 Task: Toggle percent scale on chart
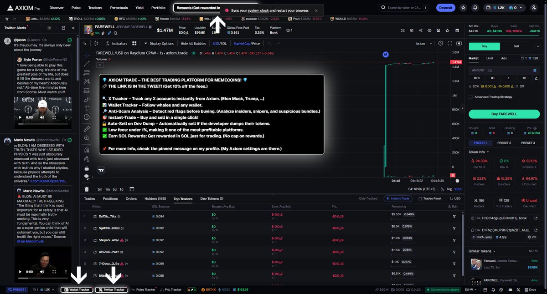coord(442,189)
